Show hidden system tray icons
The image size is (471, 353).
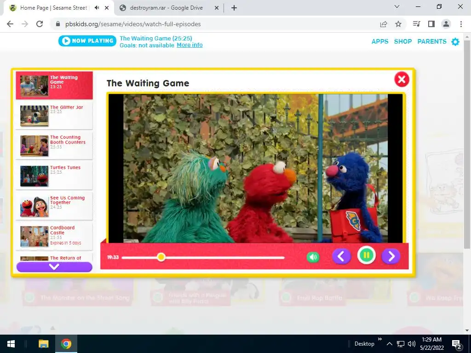[x=389, y=344]
